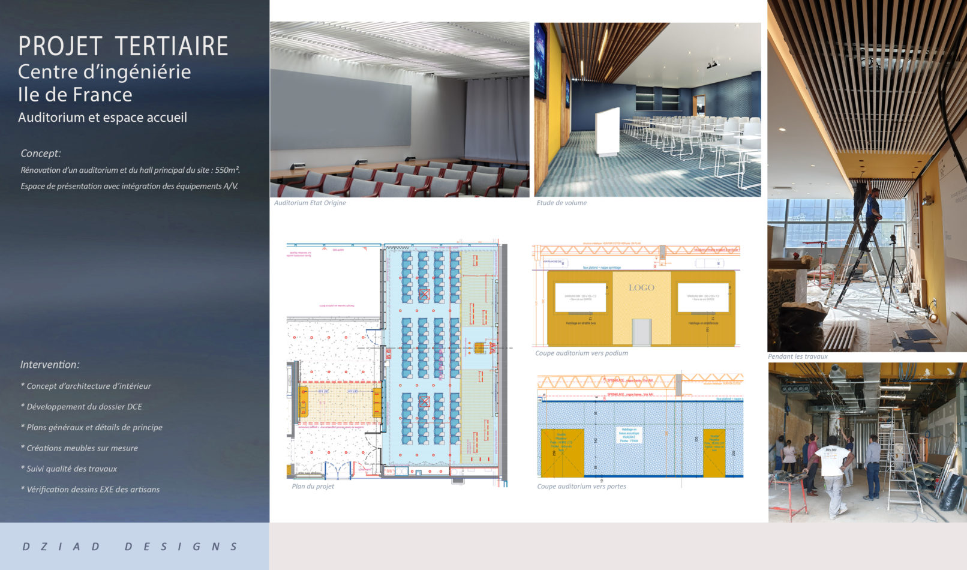Select the Auditorium et espace accueil subtitle
This screenshot has width=967, height=570.
coord(103,118)
